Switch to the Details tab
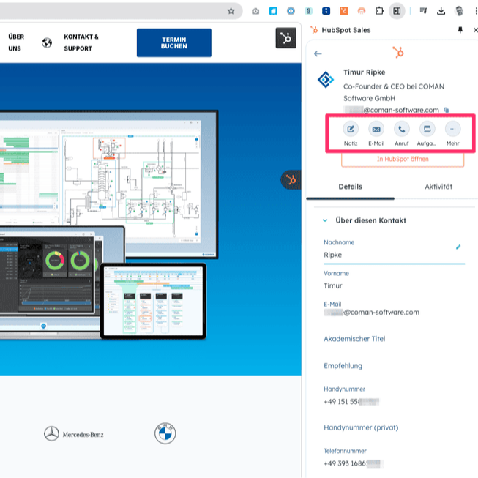The image size is (478, 478). (351, 187)
